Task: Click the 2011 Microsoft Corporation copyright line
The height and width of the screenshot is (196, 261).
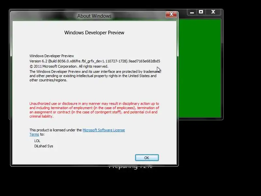Action: click(69, 66)
